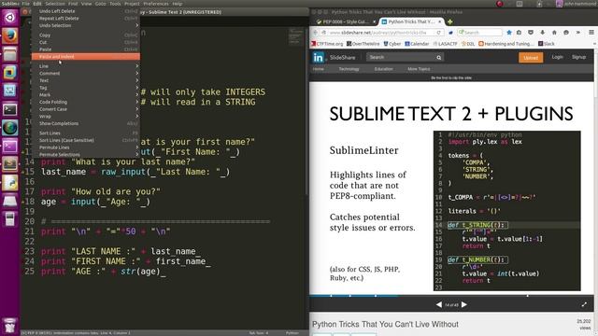Show more Firefox toolbar items chevron
598x336 pixels.
(578, 33)
